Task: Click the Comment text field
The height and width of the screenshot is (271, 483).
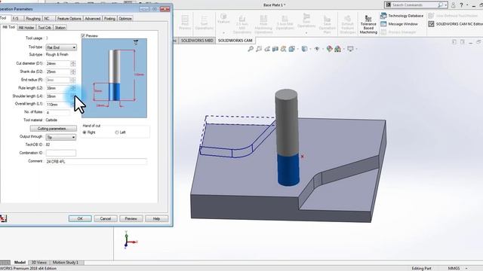Action: (96, 161)
